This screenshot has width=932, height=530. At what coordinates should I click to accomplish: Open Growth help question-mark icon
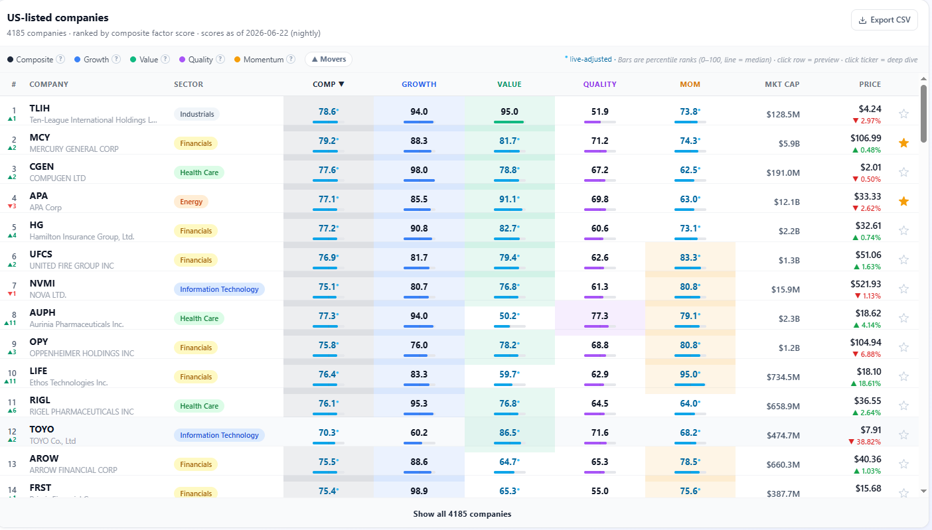point(116,59)
